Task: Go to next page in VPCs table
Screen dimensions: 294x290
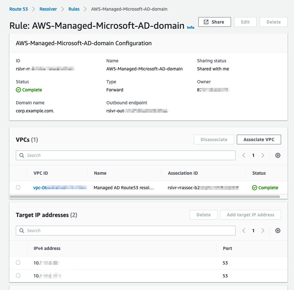Action: pyautogui.click(x=263, y=155)
